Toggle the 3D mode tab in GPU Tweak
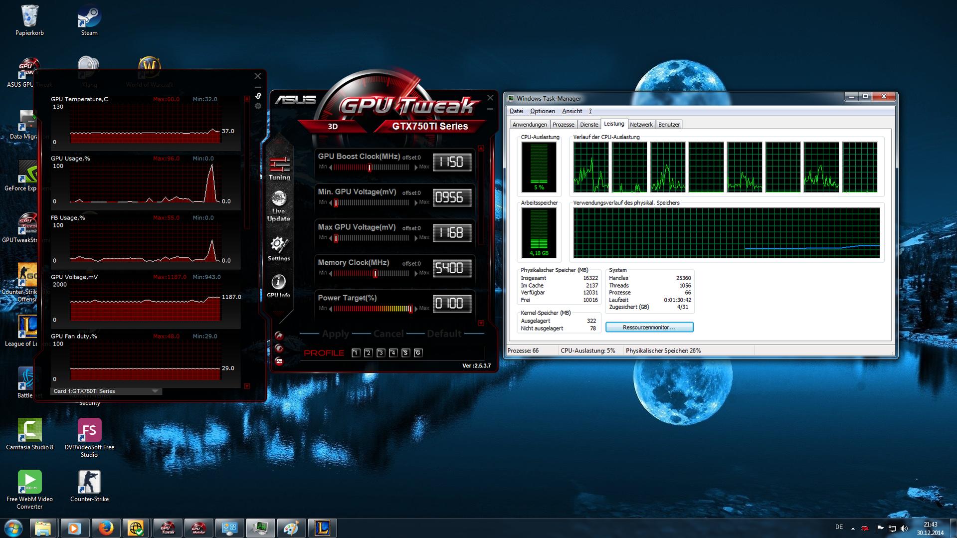 click(x=333, y=126)
